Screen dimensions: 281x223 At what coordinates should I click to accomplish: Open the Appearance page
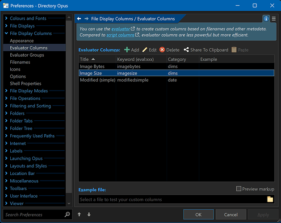[22, 41]
